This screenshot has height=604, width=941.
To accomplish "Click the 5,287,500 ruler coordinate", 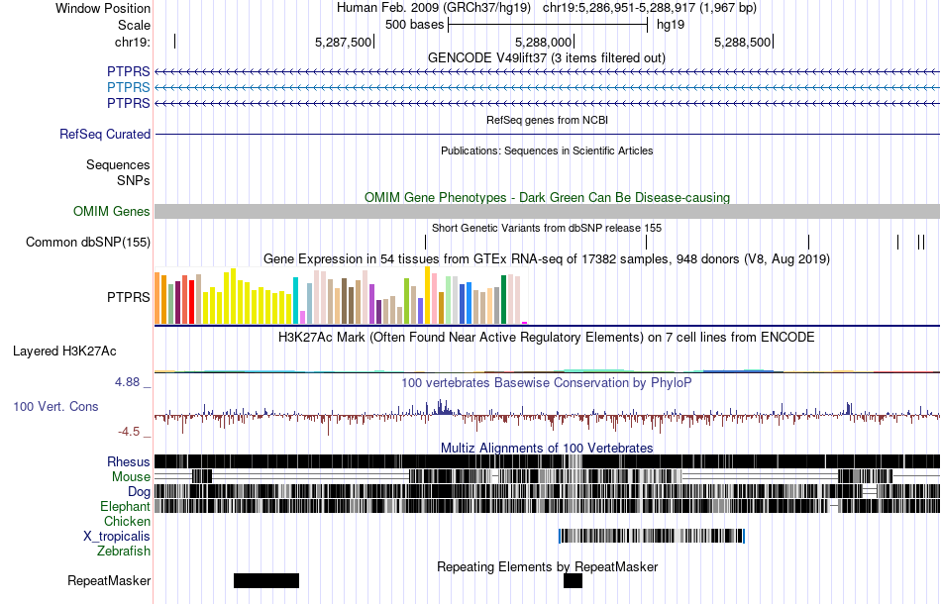I will tap(344, 42).
